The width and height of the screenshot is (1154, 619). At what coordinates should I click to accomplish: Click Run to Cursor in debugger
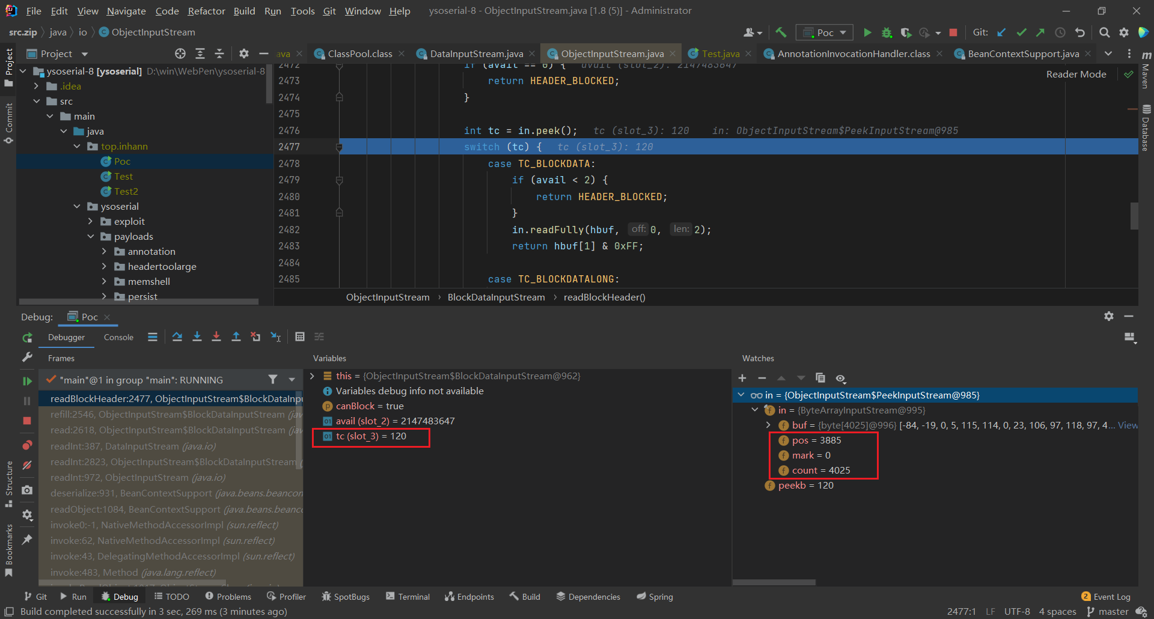pyautogui.click(x=276, y=337)
